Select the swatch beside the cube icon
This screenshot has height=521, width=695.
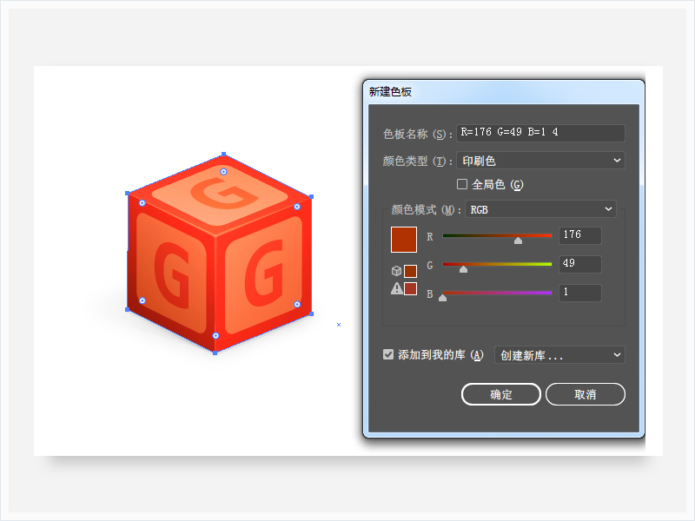click(x=411, y=272)
